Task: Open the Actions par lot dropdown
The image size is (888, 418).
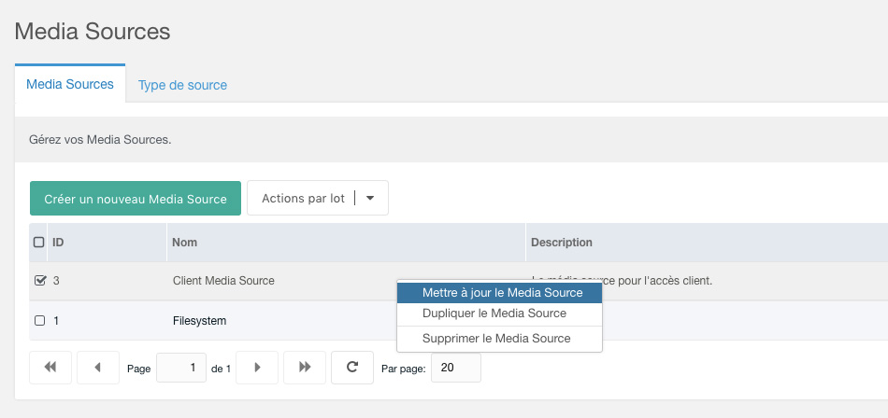Action: [318, 198]
